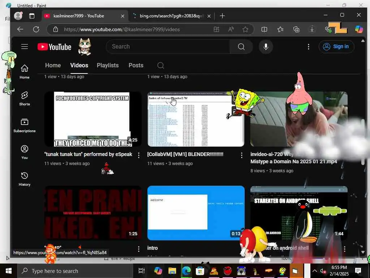
Task: Open Edge profile avatar
Action: [x=18, y=16]
